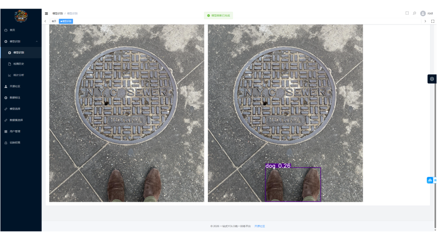Viewport: 439px width, 234px height.
Task: Open 开源社区 sidebar item
Action: (21, 86)
